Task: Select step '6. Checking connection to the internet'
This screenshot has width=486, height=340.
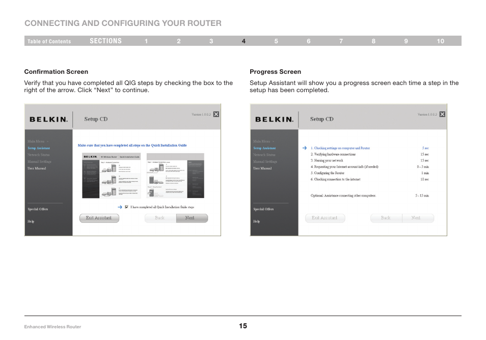Action: click(x=335, y=179)
